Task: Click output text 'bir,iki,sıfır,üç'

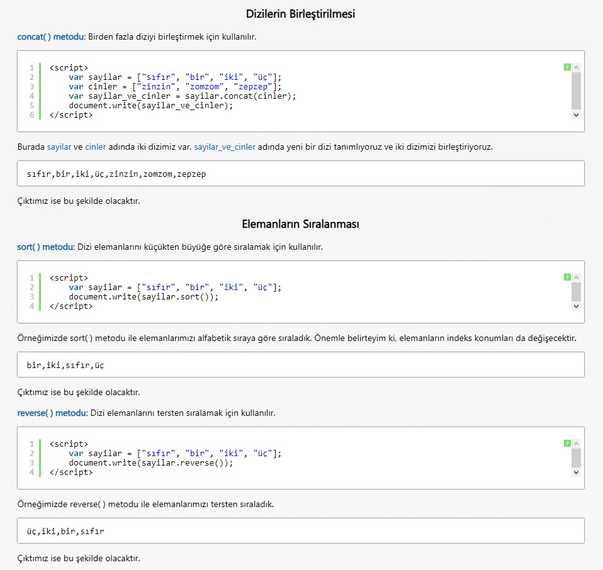Action: (x=65, y=365)
